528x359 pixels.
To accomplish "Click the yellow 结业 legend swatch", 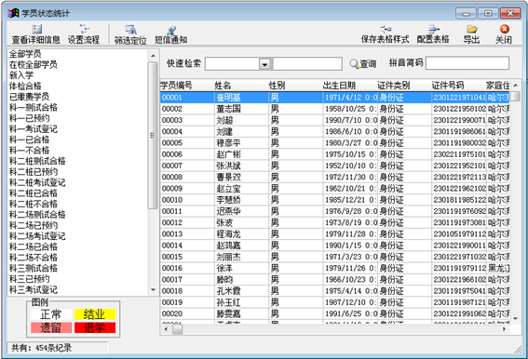I will (95, 314).
